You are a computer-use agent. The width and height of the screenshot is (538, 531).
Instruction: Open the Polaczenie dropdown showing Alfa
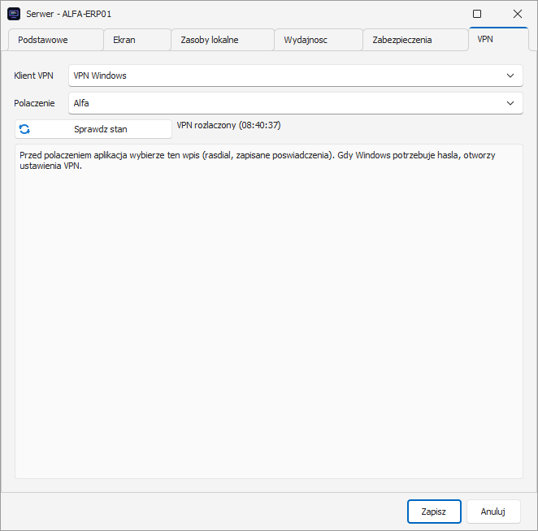[x=296, y=103]
